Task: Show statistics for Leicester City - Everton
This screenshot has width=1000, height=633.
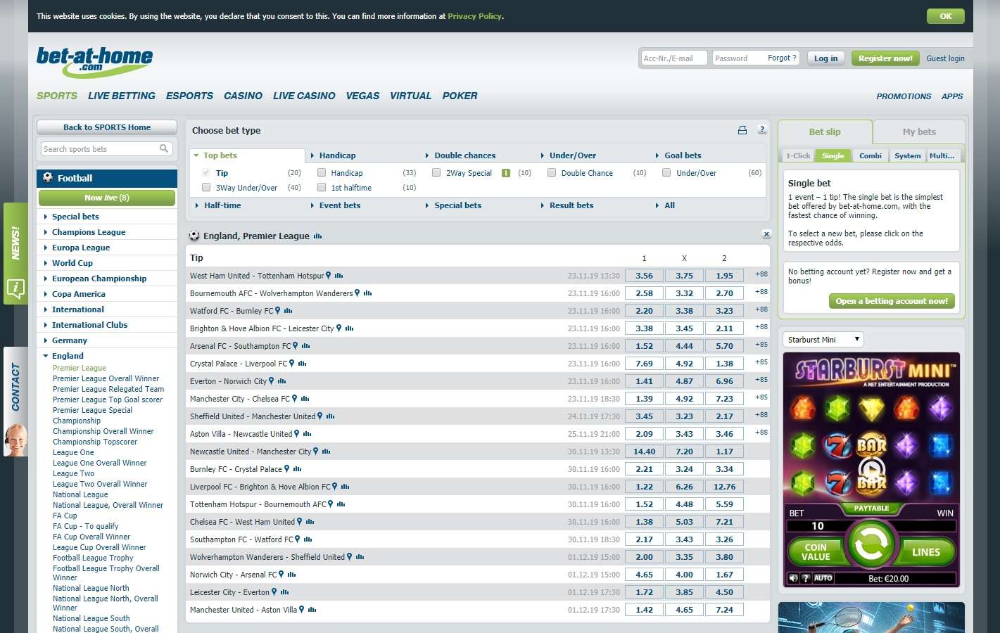Action: [x=284, y=592]
